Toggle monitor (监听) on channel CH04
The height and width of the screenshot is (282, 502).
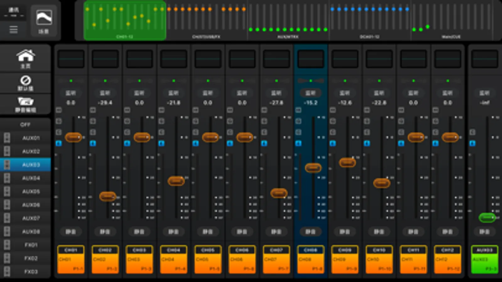point(174,93)
